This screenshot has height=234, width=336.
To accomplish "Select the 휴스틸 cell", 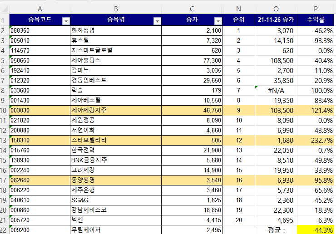I will [116, 40].
